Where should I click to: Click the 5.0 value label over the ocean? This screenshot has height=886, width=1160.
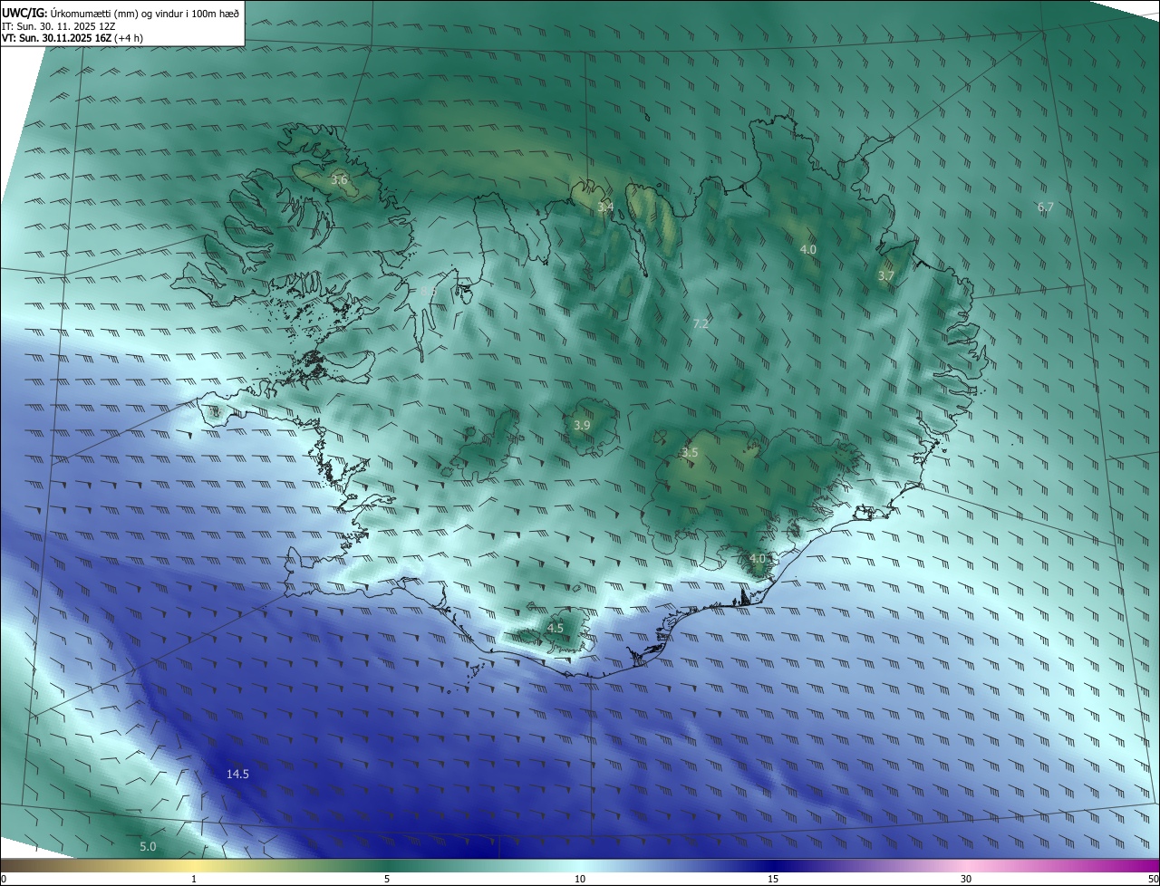pos(148,846)
